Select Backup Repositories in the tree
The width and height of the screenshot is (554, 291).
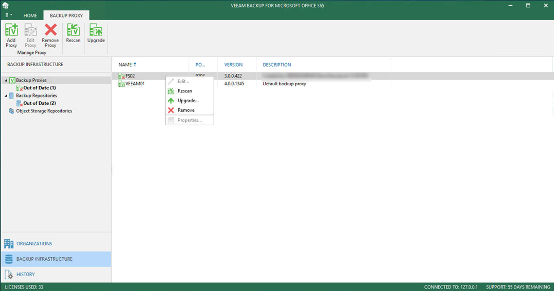(x=37, y=96)
